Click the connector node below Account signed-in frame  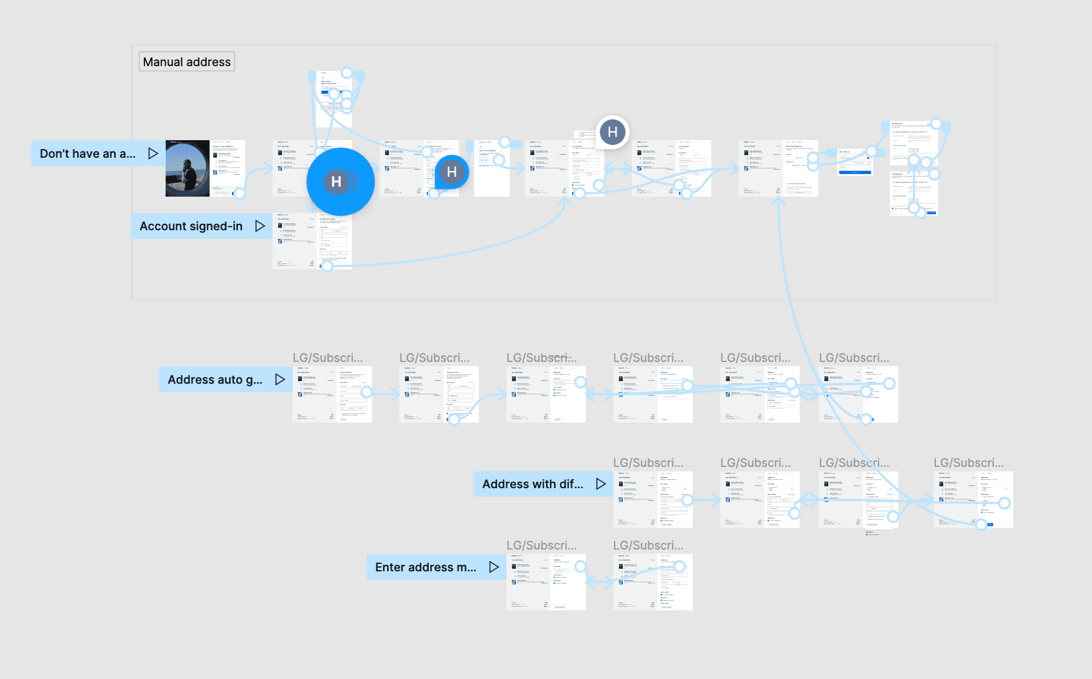tap(327, 265)
